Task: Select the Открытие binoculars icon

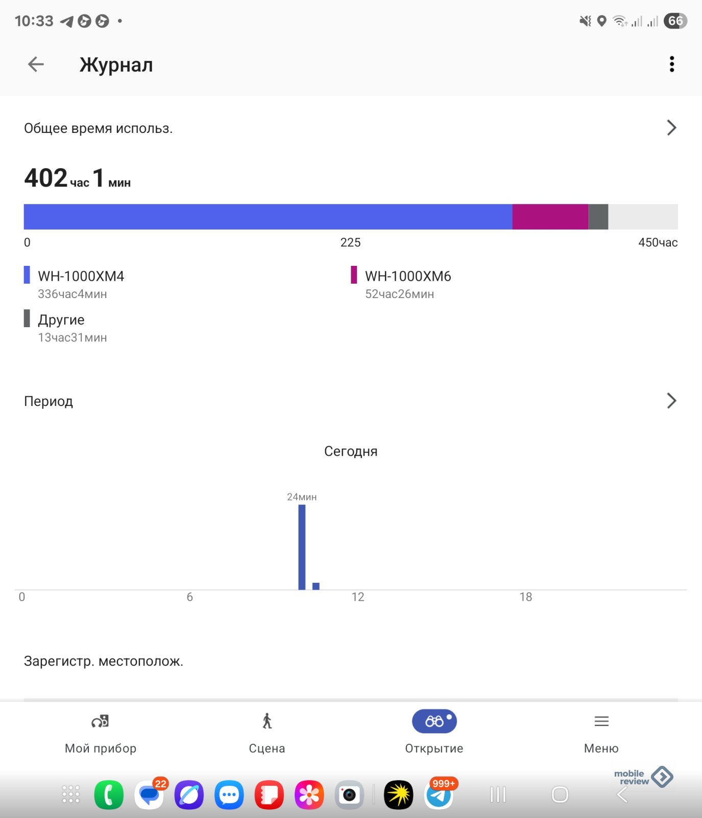Action: (x=434, y=721)
